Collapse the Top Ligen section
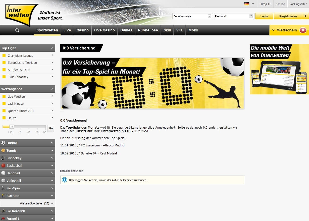309x221 pixels. point(52,48)
